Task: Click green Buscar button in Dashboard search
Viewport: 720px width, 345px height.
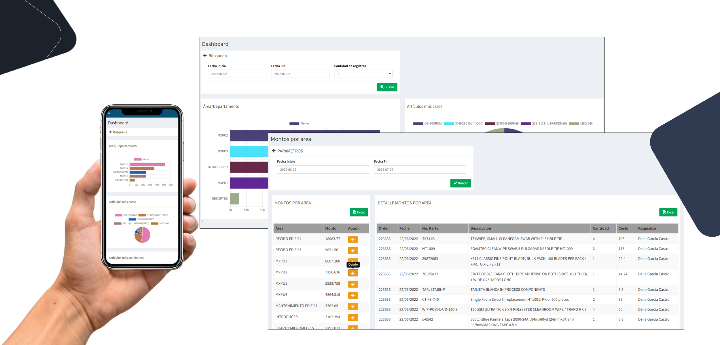Action: click(387, 87)
